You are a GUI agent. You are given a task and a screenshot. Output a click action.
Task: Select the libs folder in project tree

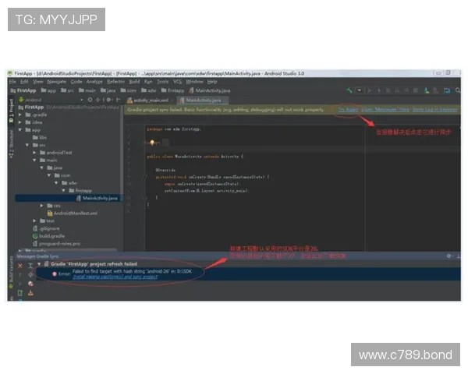pyautogui.click(x=40, y=137)
